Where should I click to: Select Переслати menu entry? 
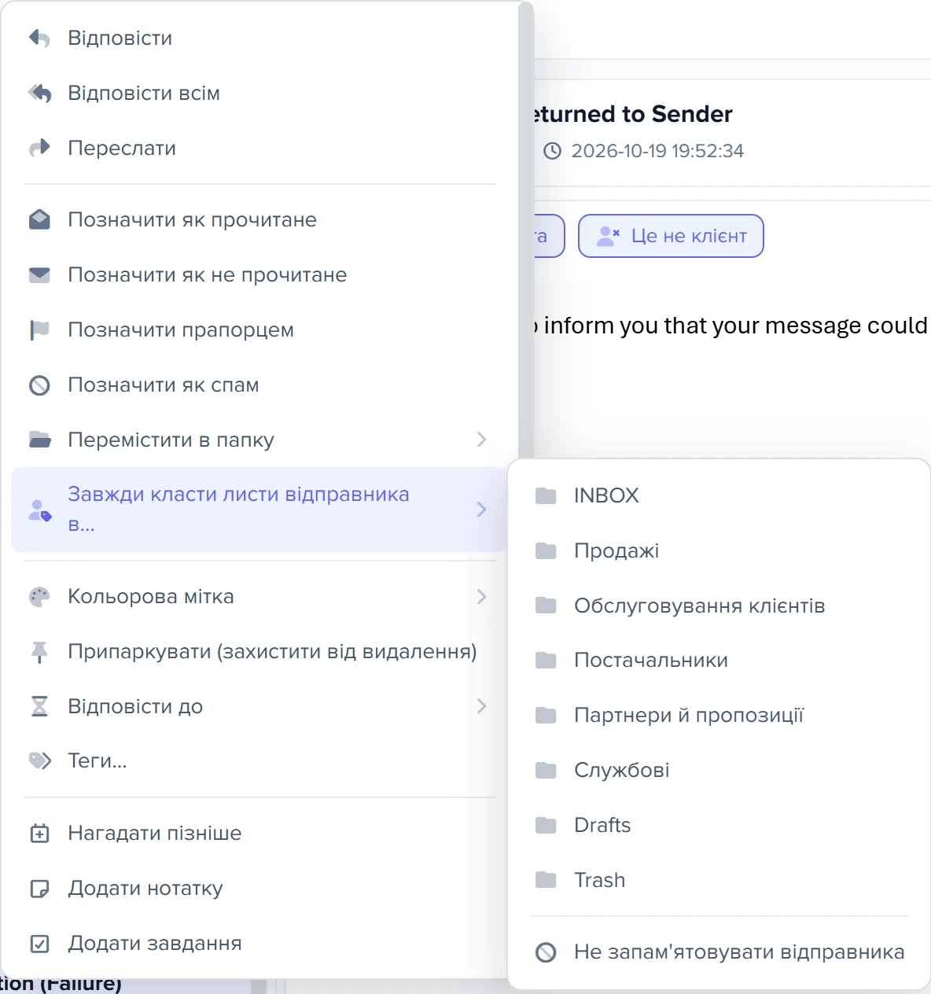pyautogui.click(x=259, y=148)
